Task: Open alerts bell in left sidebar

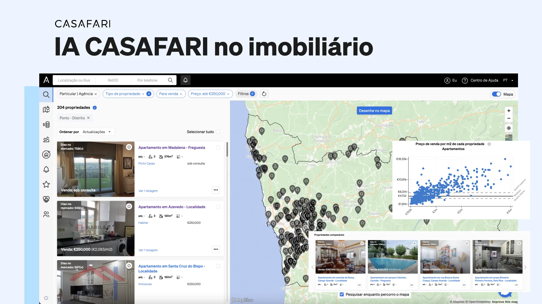Action: pos(46,169)
